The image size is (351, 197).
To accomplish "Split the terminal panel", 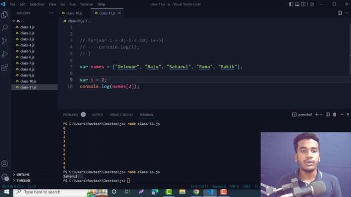I will (x=327, y=114).
